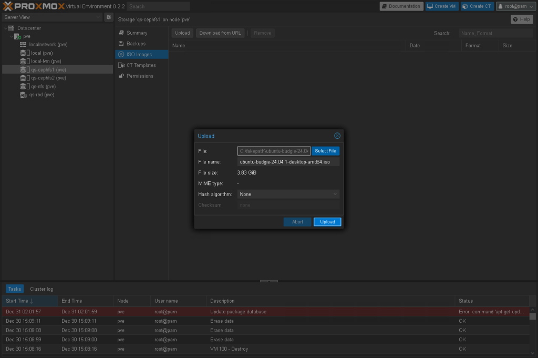Open the Permissions section
The height and width of the screenshot is (358, 538).
point(139,76)
